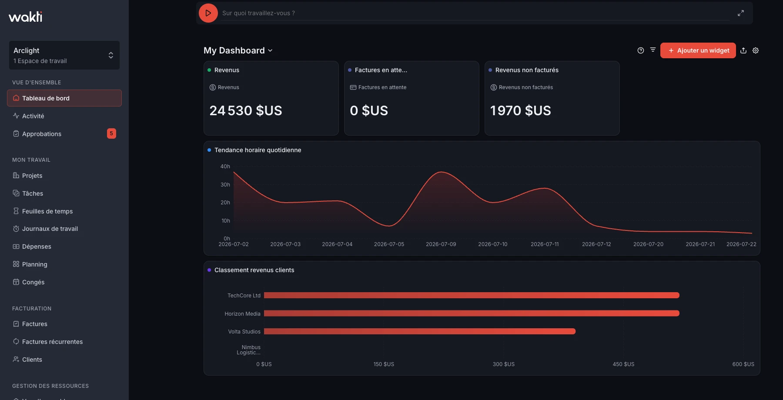Screen dimensions: 783x400
Task: Click the Factures checkbox icon
Action: point(16,324)
